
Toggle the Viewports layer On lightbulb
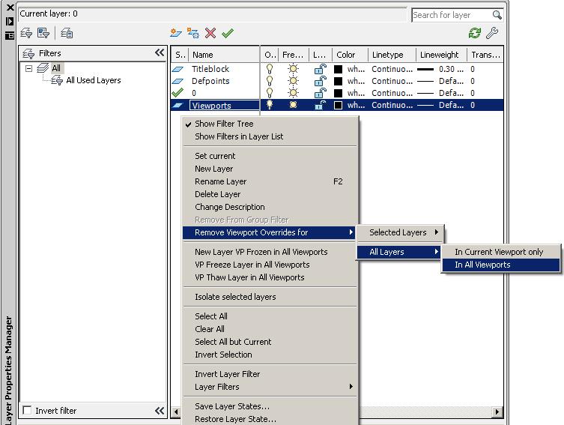coord(269,105)
